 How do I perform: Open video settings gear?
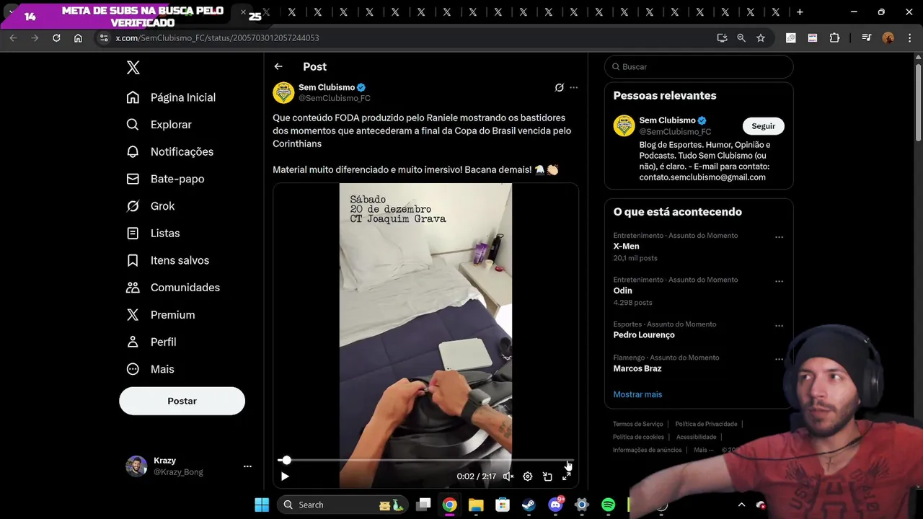click(x=528, y=476)
